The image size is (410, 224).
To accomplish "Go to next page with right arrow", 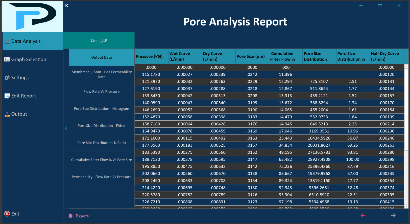I will [393, 215].
